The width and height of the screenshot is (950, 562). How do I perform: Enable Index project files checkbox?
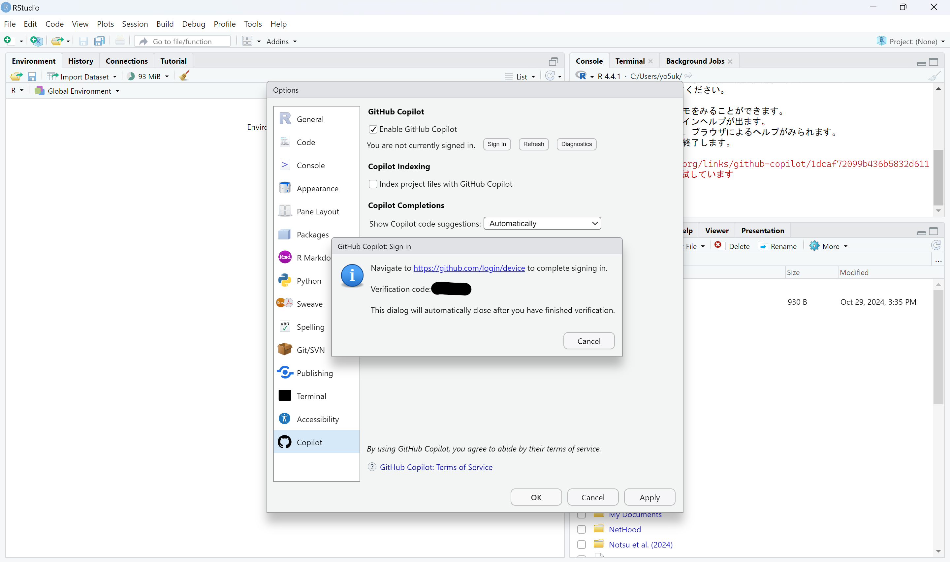coord(373,184)
